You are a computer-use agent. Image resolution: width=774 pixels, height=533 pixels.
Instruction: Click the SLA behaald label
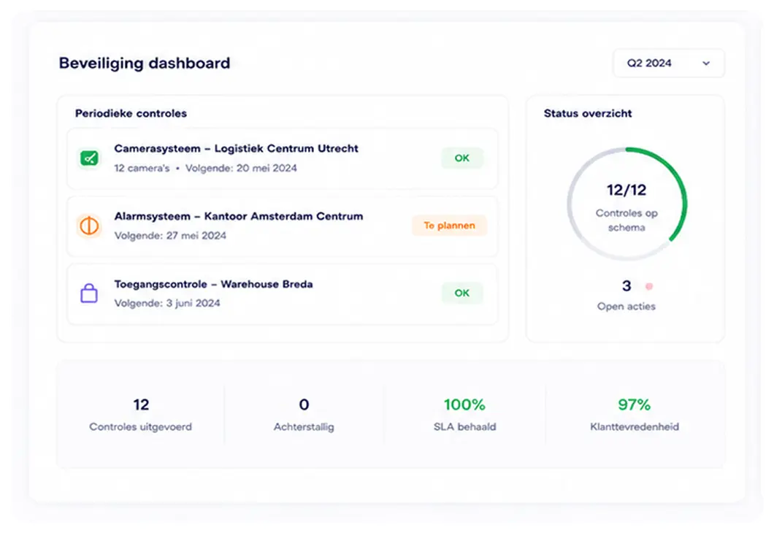coord(465,427)
